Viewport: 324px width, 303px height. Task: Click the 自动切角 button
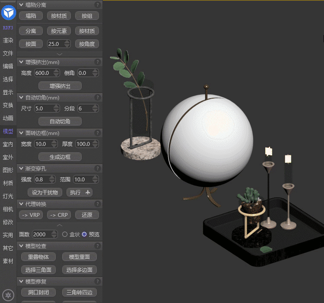pos(60,121)
